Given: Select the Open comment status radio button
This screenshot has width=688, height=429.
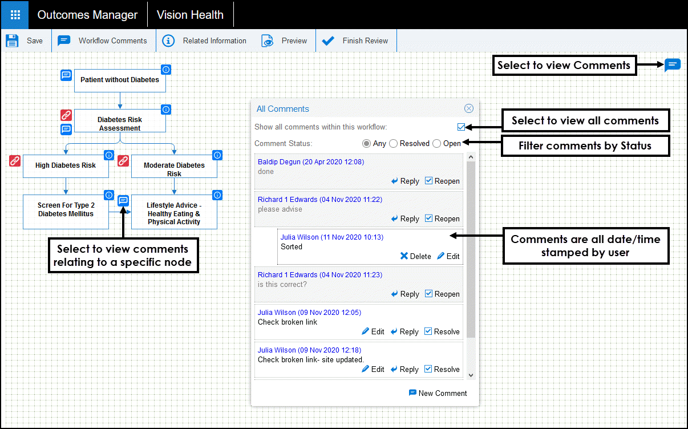Looking at the screenshot, I should 436,144.
